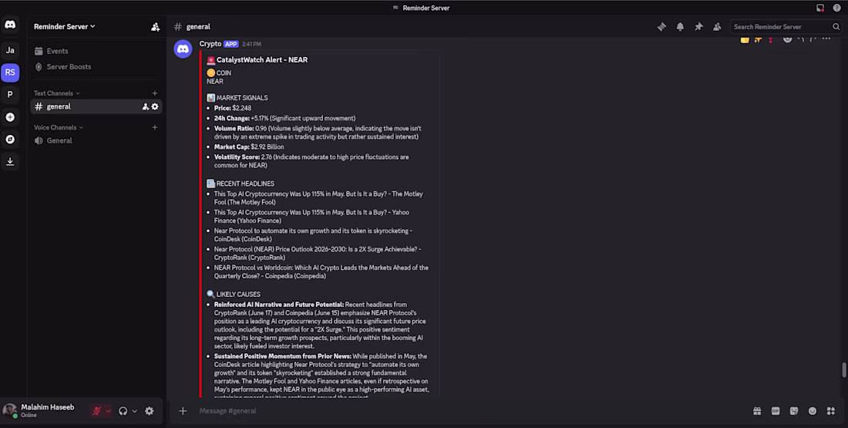This screenshot has width=848, height=428.
Task: Click the APP badge next to Crypto
Action: point(231,44)
